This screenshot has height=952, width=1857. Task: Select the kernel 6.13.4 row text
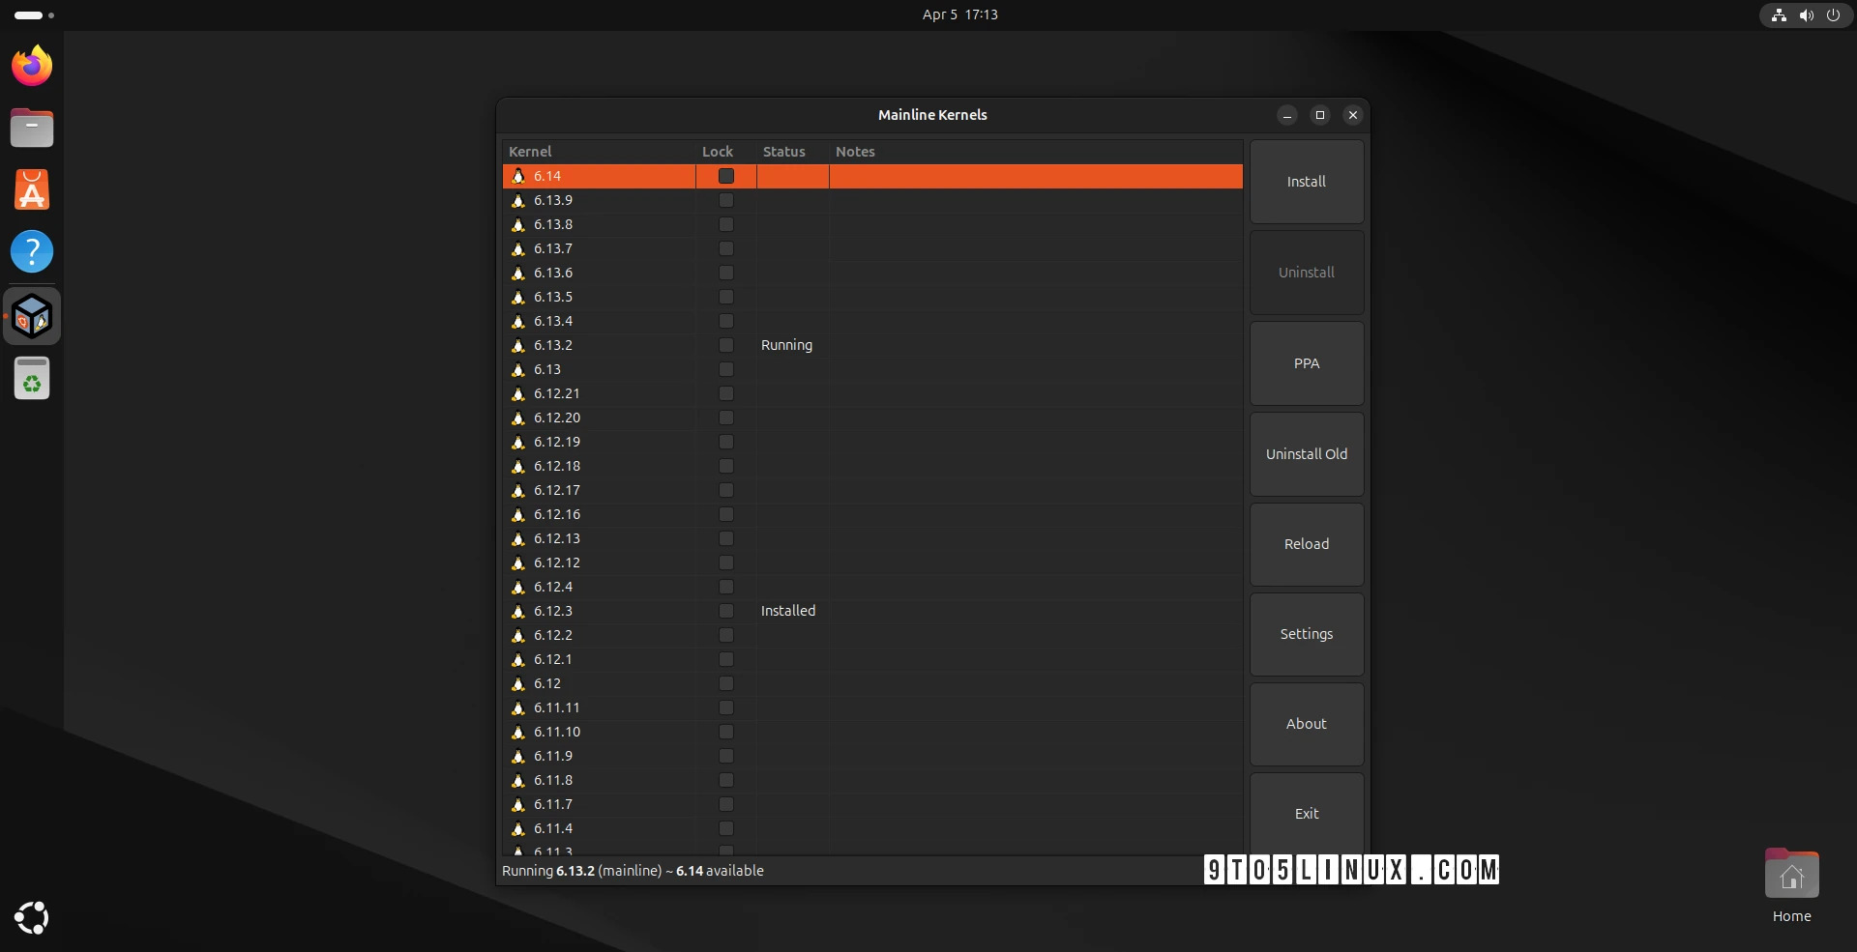[553, 321]
